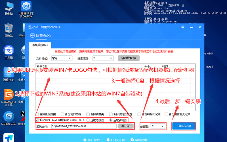Minimize the 小兵一键重装 window
227x142 pixels.
coord(191,27)
